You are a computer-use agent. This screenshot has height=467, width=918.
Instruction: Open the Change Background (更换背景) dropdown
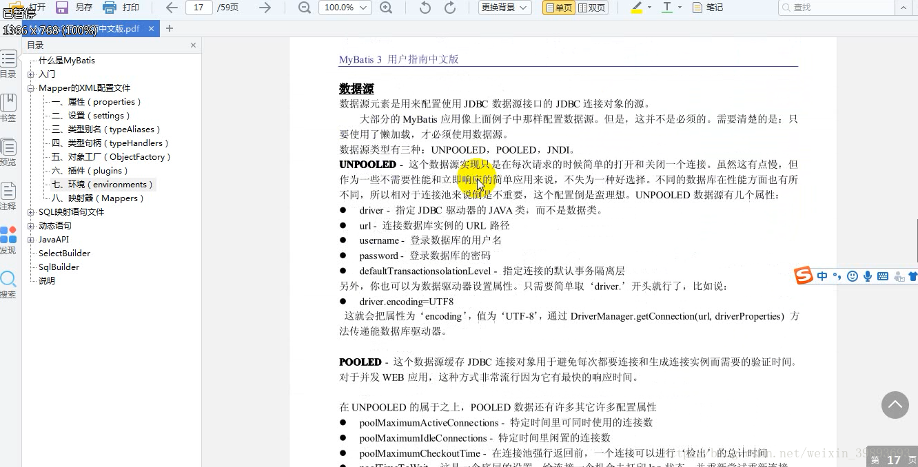pos(504,8)
